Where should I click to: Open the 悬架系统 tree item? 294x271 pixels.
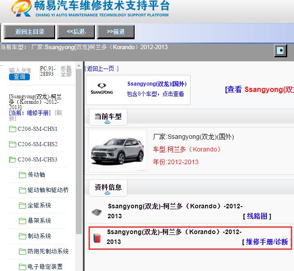pos(39,220)
